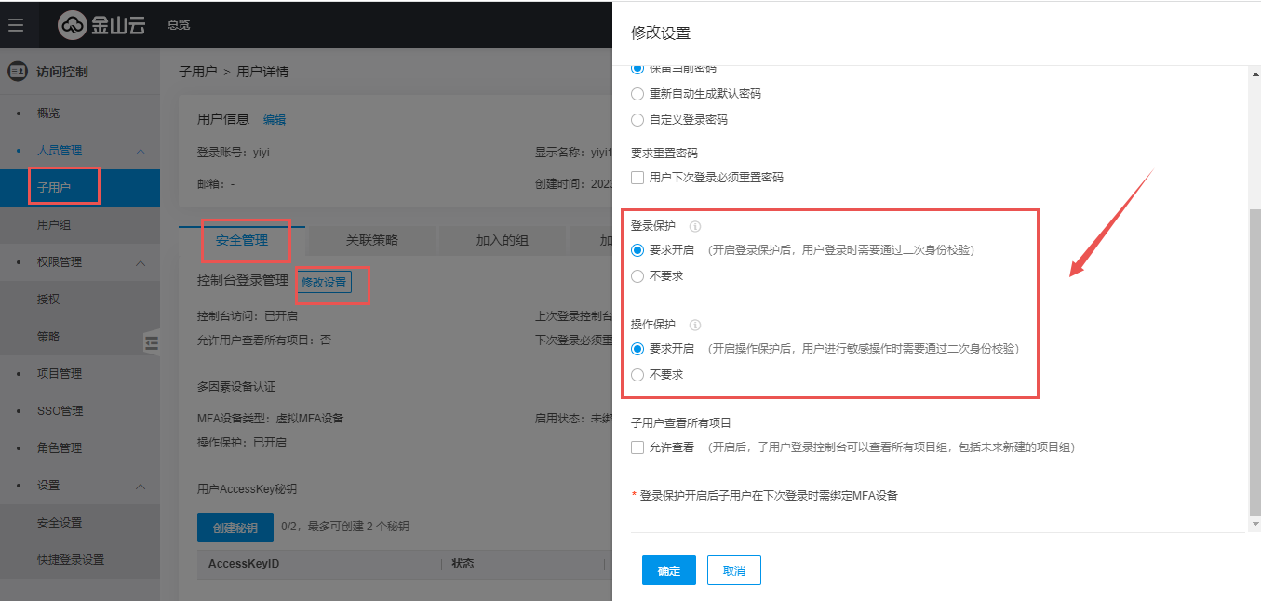The image size is (1261, 601).
Task: Click the info icon beside 操作保护
Action: pyautogui.click(x=694, y=325)
